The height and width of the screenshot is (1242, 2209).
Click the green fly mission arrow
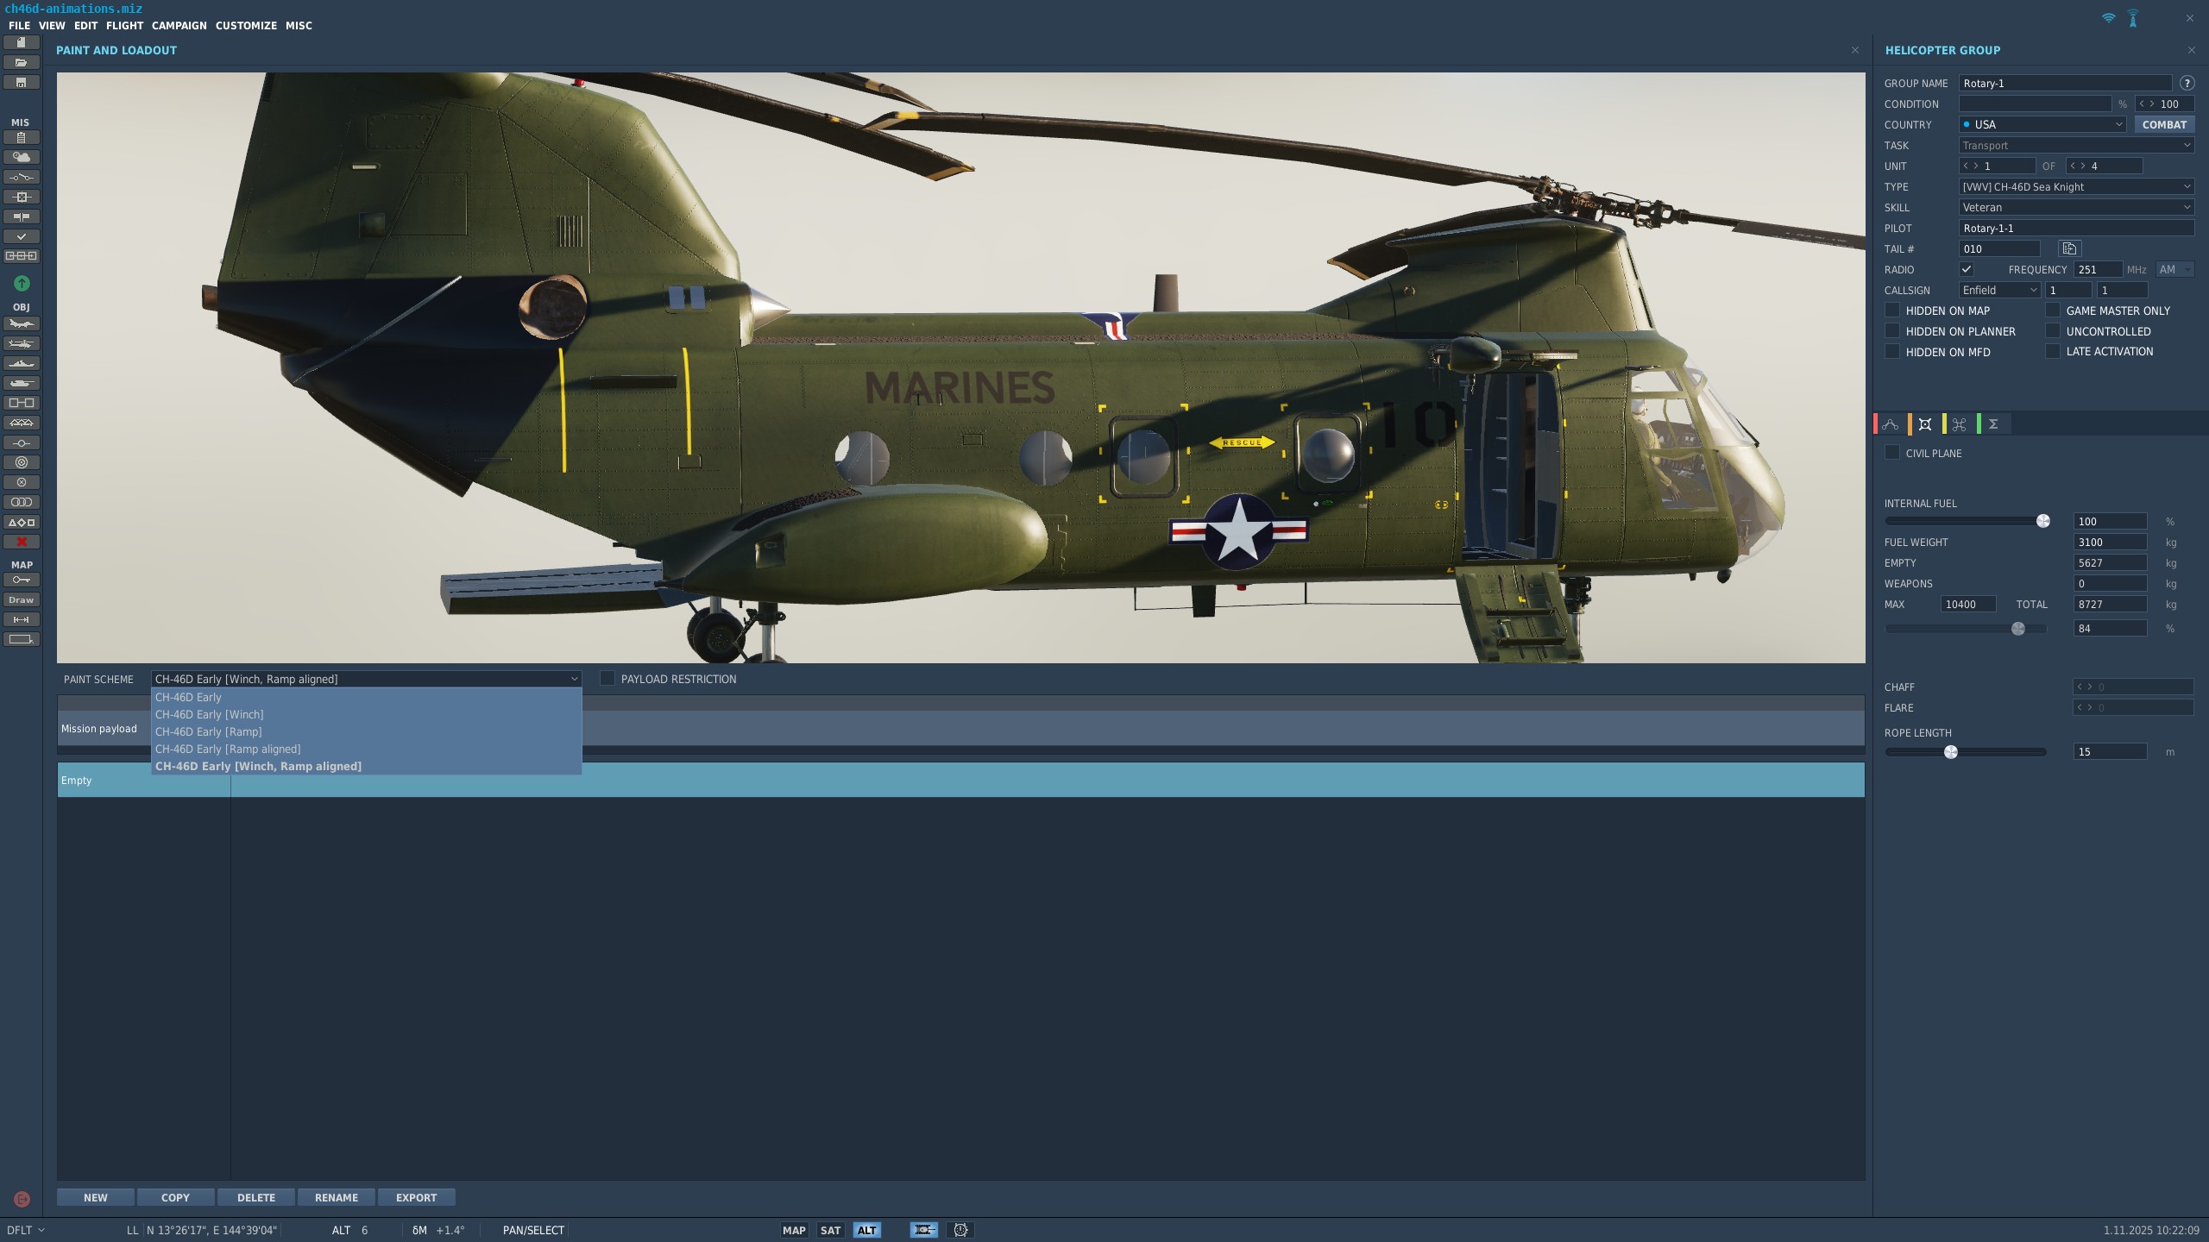(21, 284)
